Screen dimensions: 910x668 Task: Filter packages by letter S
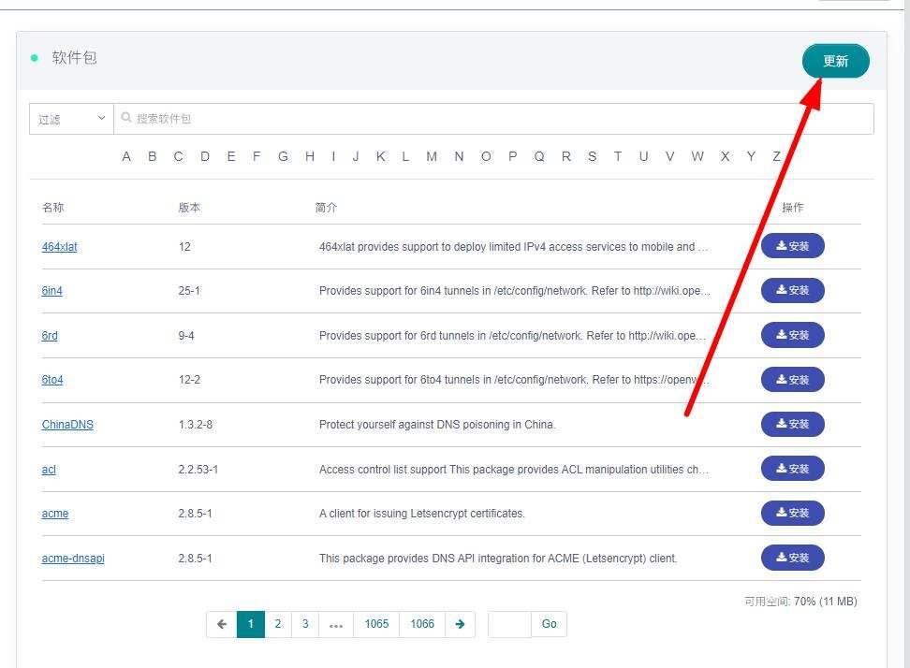coord(592,156)
